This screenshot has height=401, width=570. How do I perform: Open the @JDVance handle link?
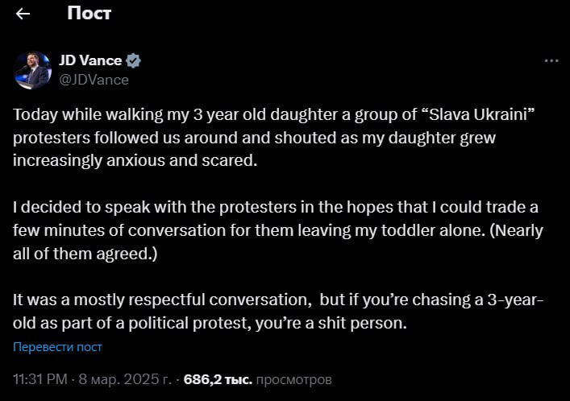94,80
